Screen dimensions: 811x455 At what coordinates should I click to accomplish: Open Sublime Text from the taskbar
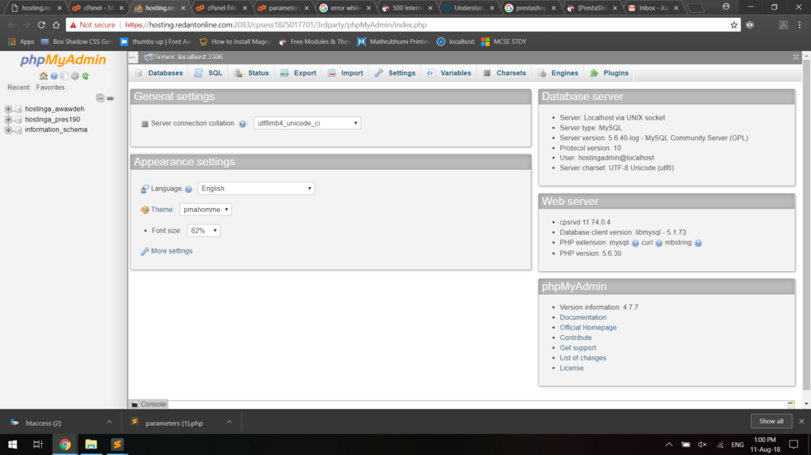pos(118,444)
